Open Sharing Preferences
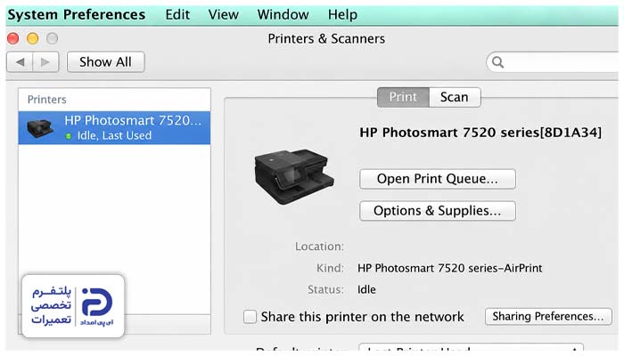 point(548,316)
